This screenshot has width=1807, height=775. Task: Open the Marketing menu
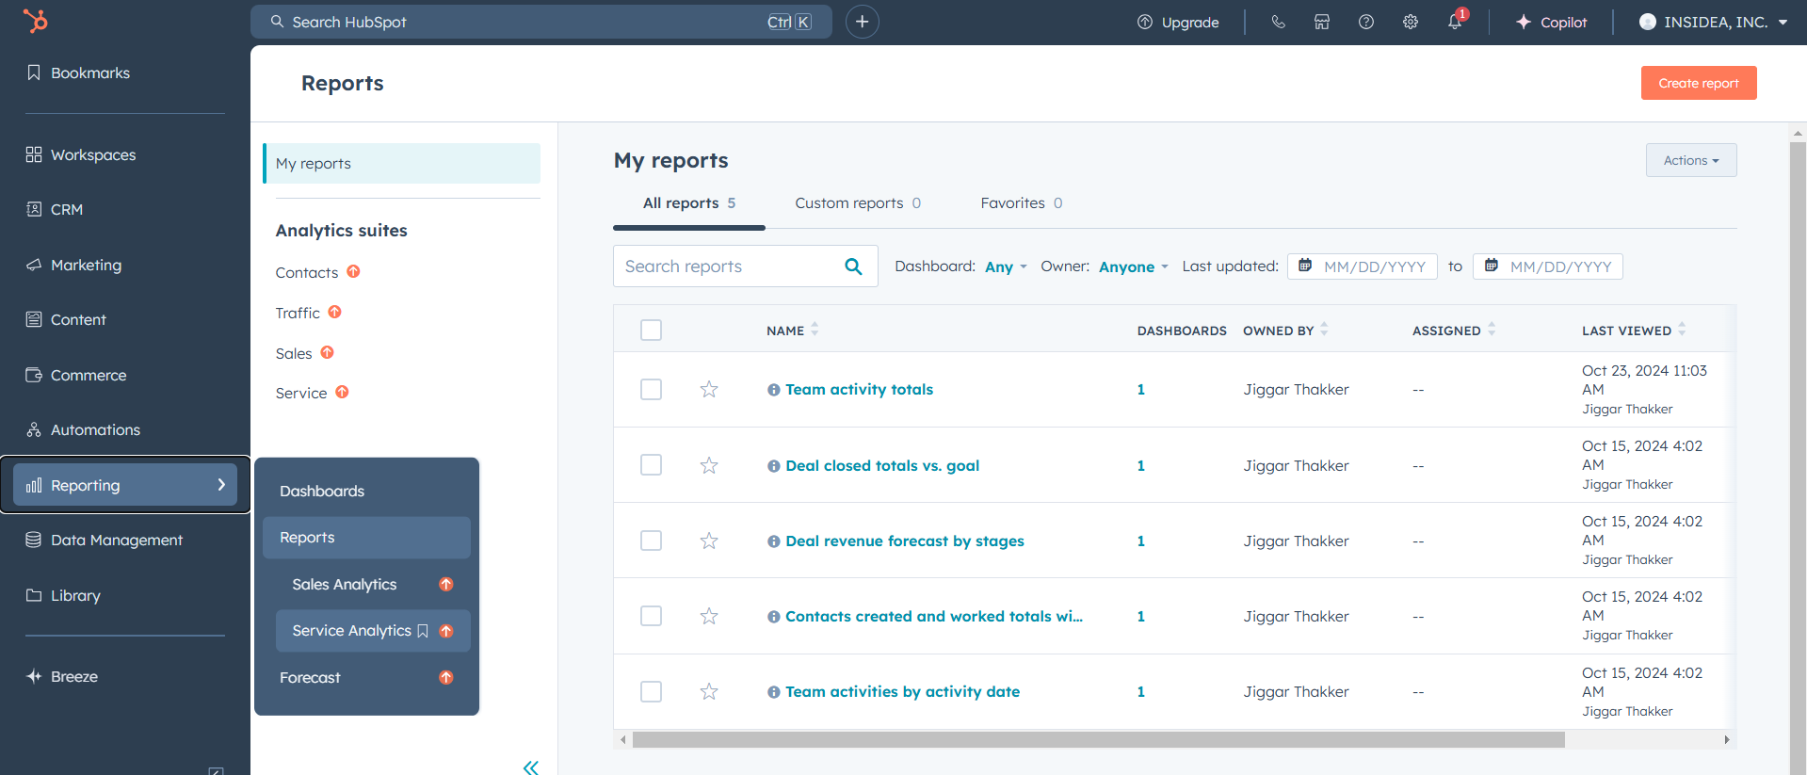click(x=73, y=265)
